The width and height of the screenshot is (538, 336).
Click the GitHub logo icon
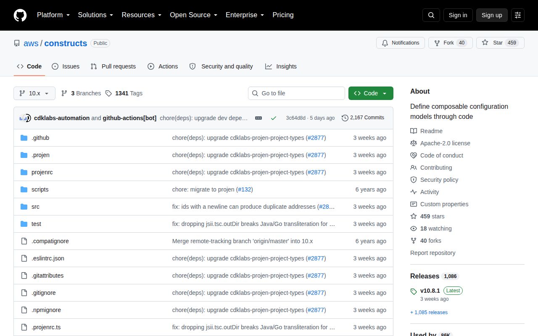pos(20,15)
